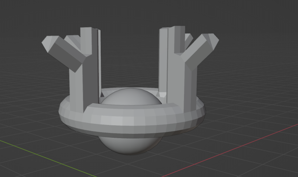Click the bright wedge at the right prong's base
The width and height of the screenshot is (298, 177).
tap(163, 94)
